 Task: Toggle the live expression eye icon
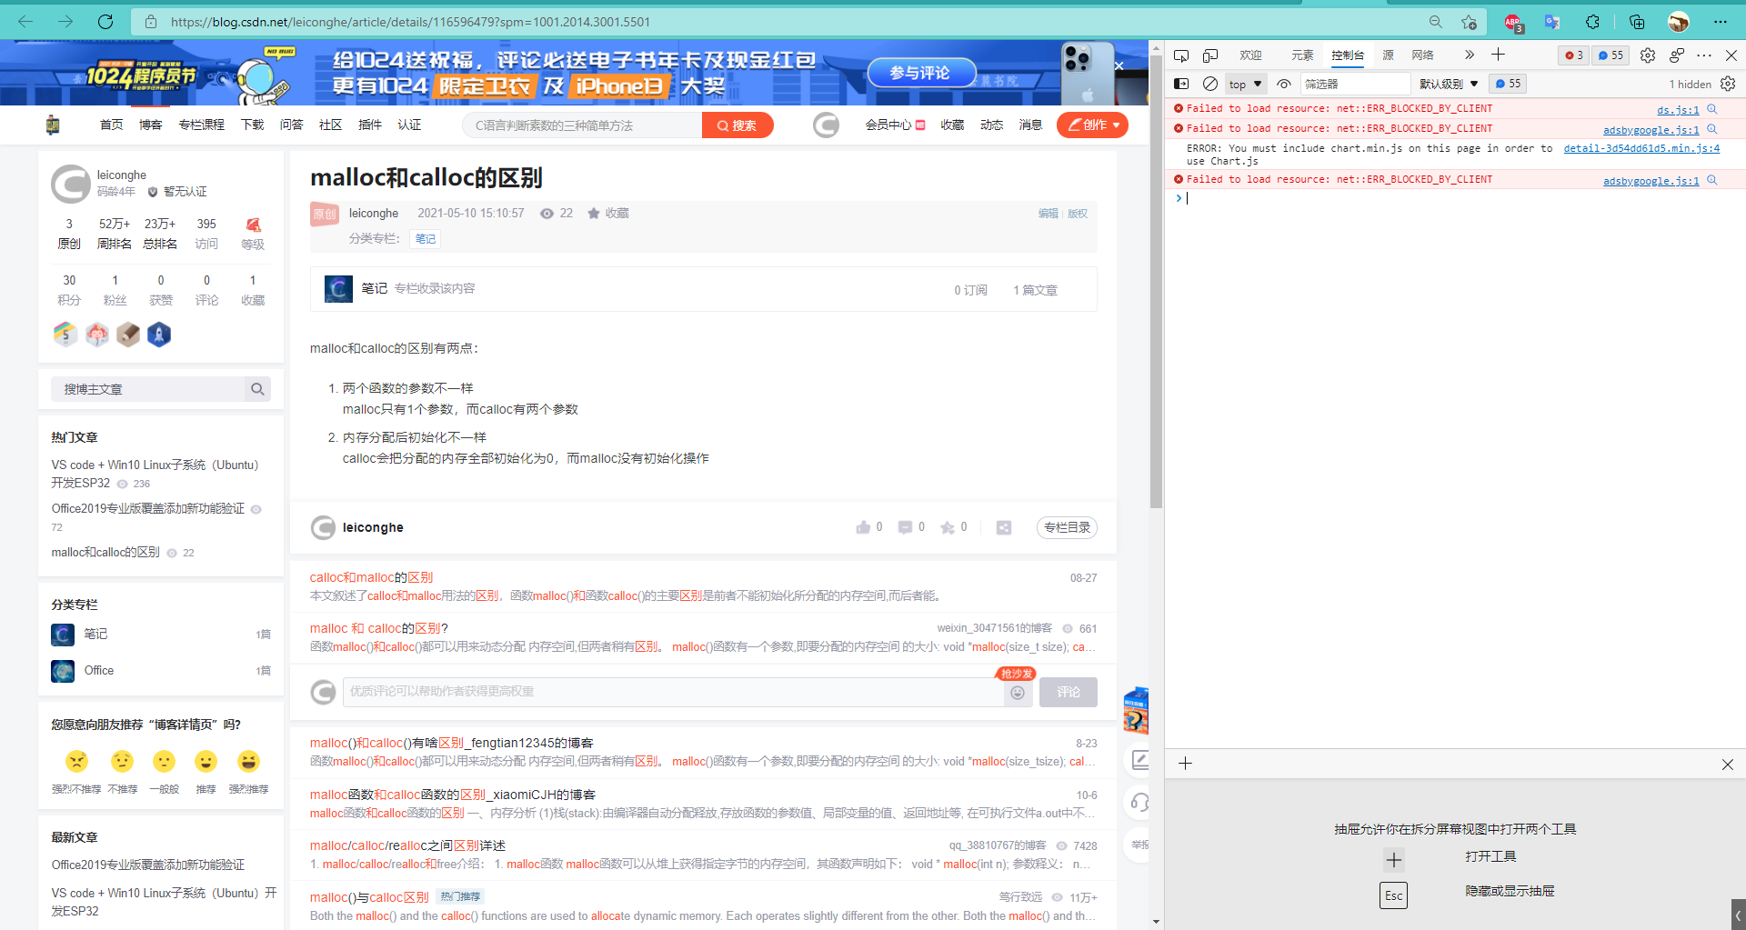pos(1284,84)
